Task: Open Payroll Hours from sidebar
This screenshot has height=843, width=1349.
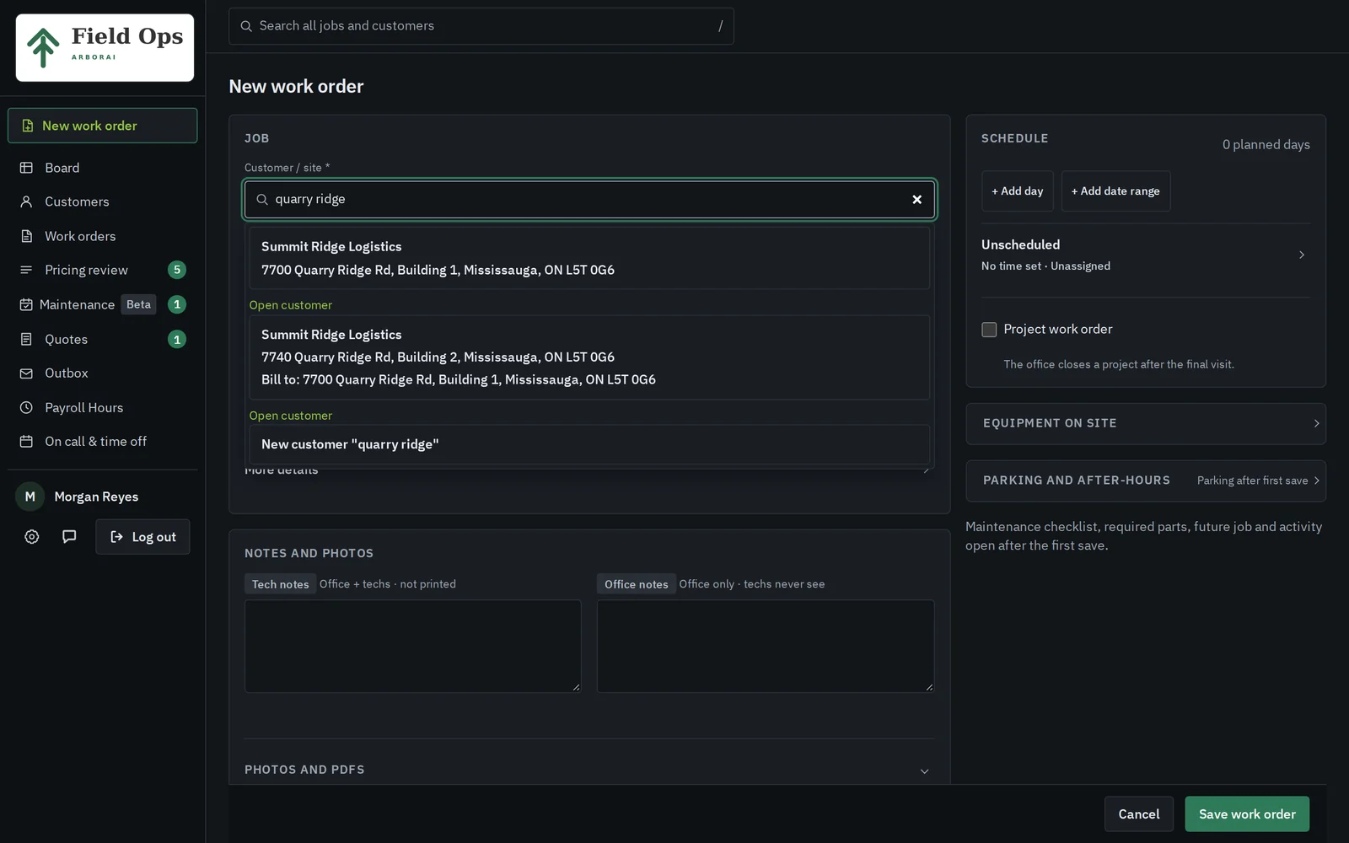Action: [x=102, y=407]
